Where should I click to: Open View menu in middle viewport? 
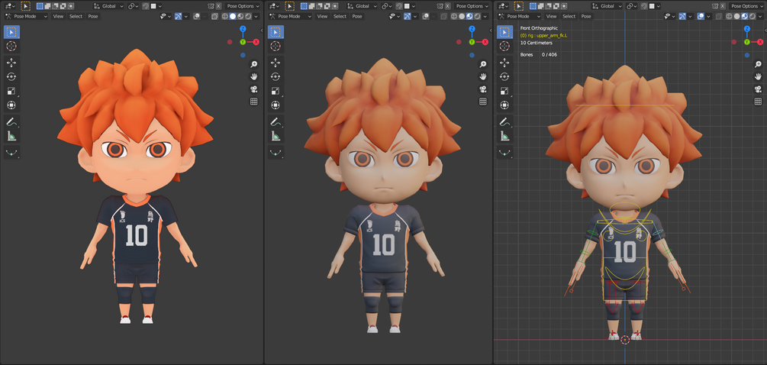322,16
